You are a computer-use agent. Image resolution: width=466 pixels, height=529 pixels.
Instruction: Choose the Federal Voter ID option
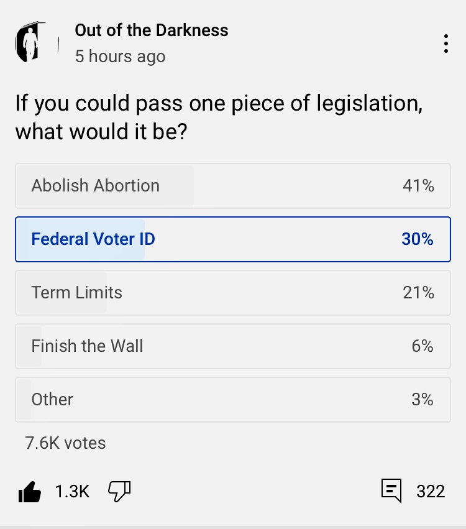pos(232,239)
